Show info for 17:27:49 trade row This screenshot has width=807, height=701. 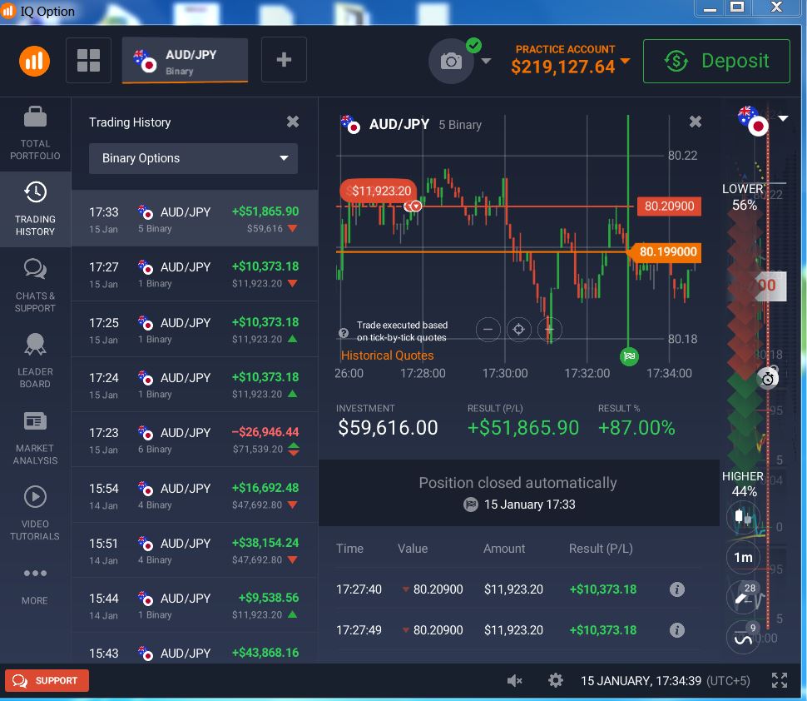[676, 630]
